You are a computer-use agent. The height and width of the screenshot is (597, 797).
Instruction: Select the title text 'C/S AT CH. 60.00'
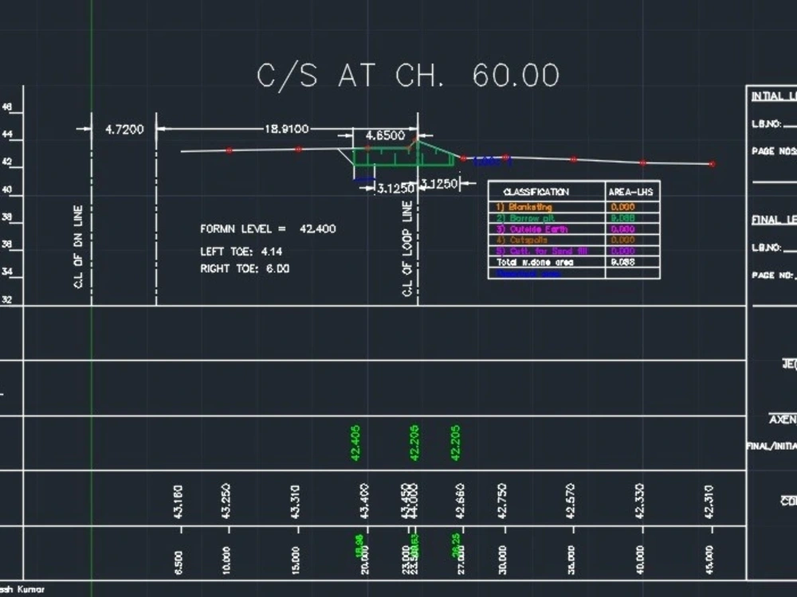coord(408,76)
